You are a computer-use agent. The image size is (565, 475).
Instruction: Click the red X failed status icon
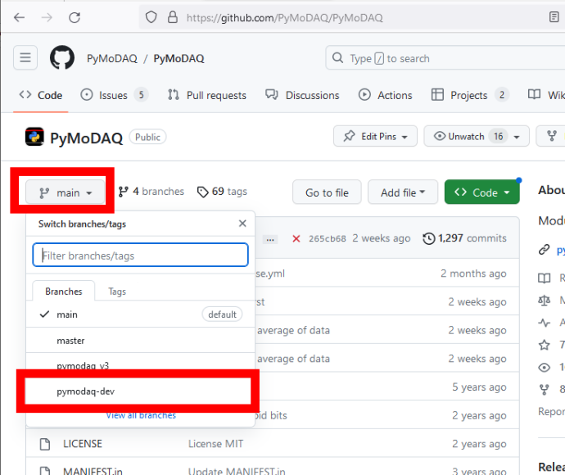pos(296,238)
